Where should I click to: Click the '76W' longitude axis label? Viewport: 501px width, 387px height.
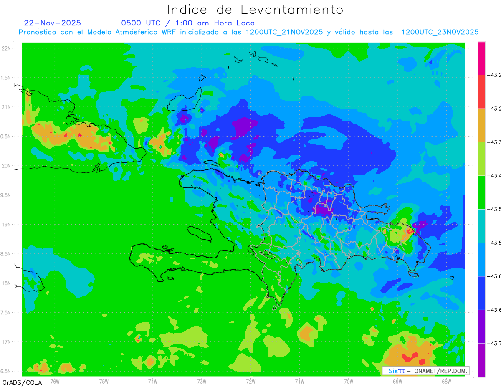click(55, 381)
